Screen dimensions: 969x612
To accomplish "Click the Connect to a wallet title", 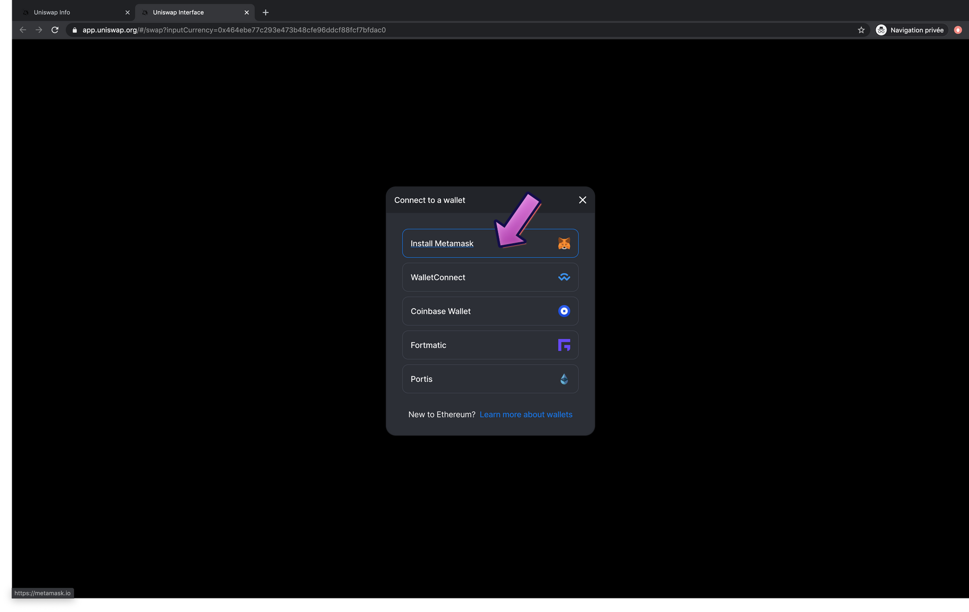I will click(x=429, y=200).
